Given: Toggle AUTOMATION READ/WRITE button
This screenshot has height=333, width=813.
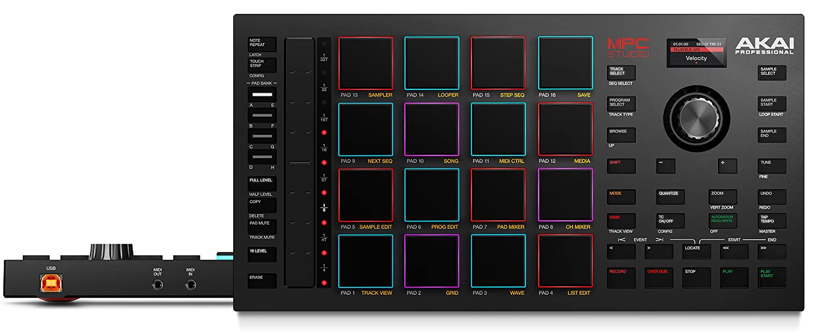Looking at the screenshot, I should tap(722, 221).
